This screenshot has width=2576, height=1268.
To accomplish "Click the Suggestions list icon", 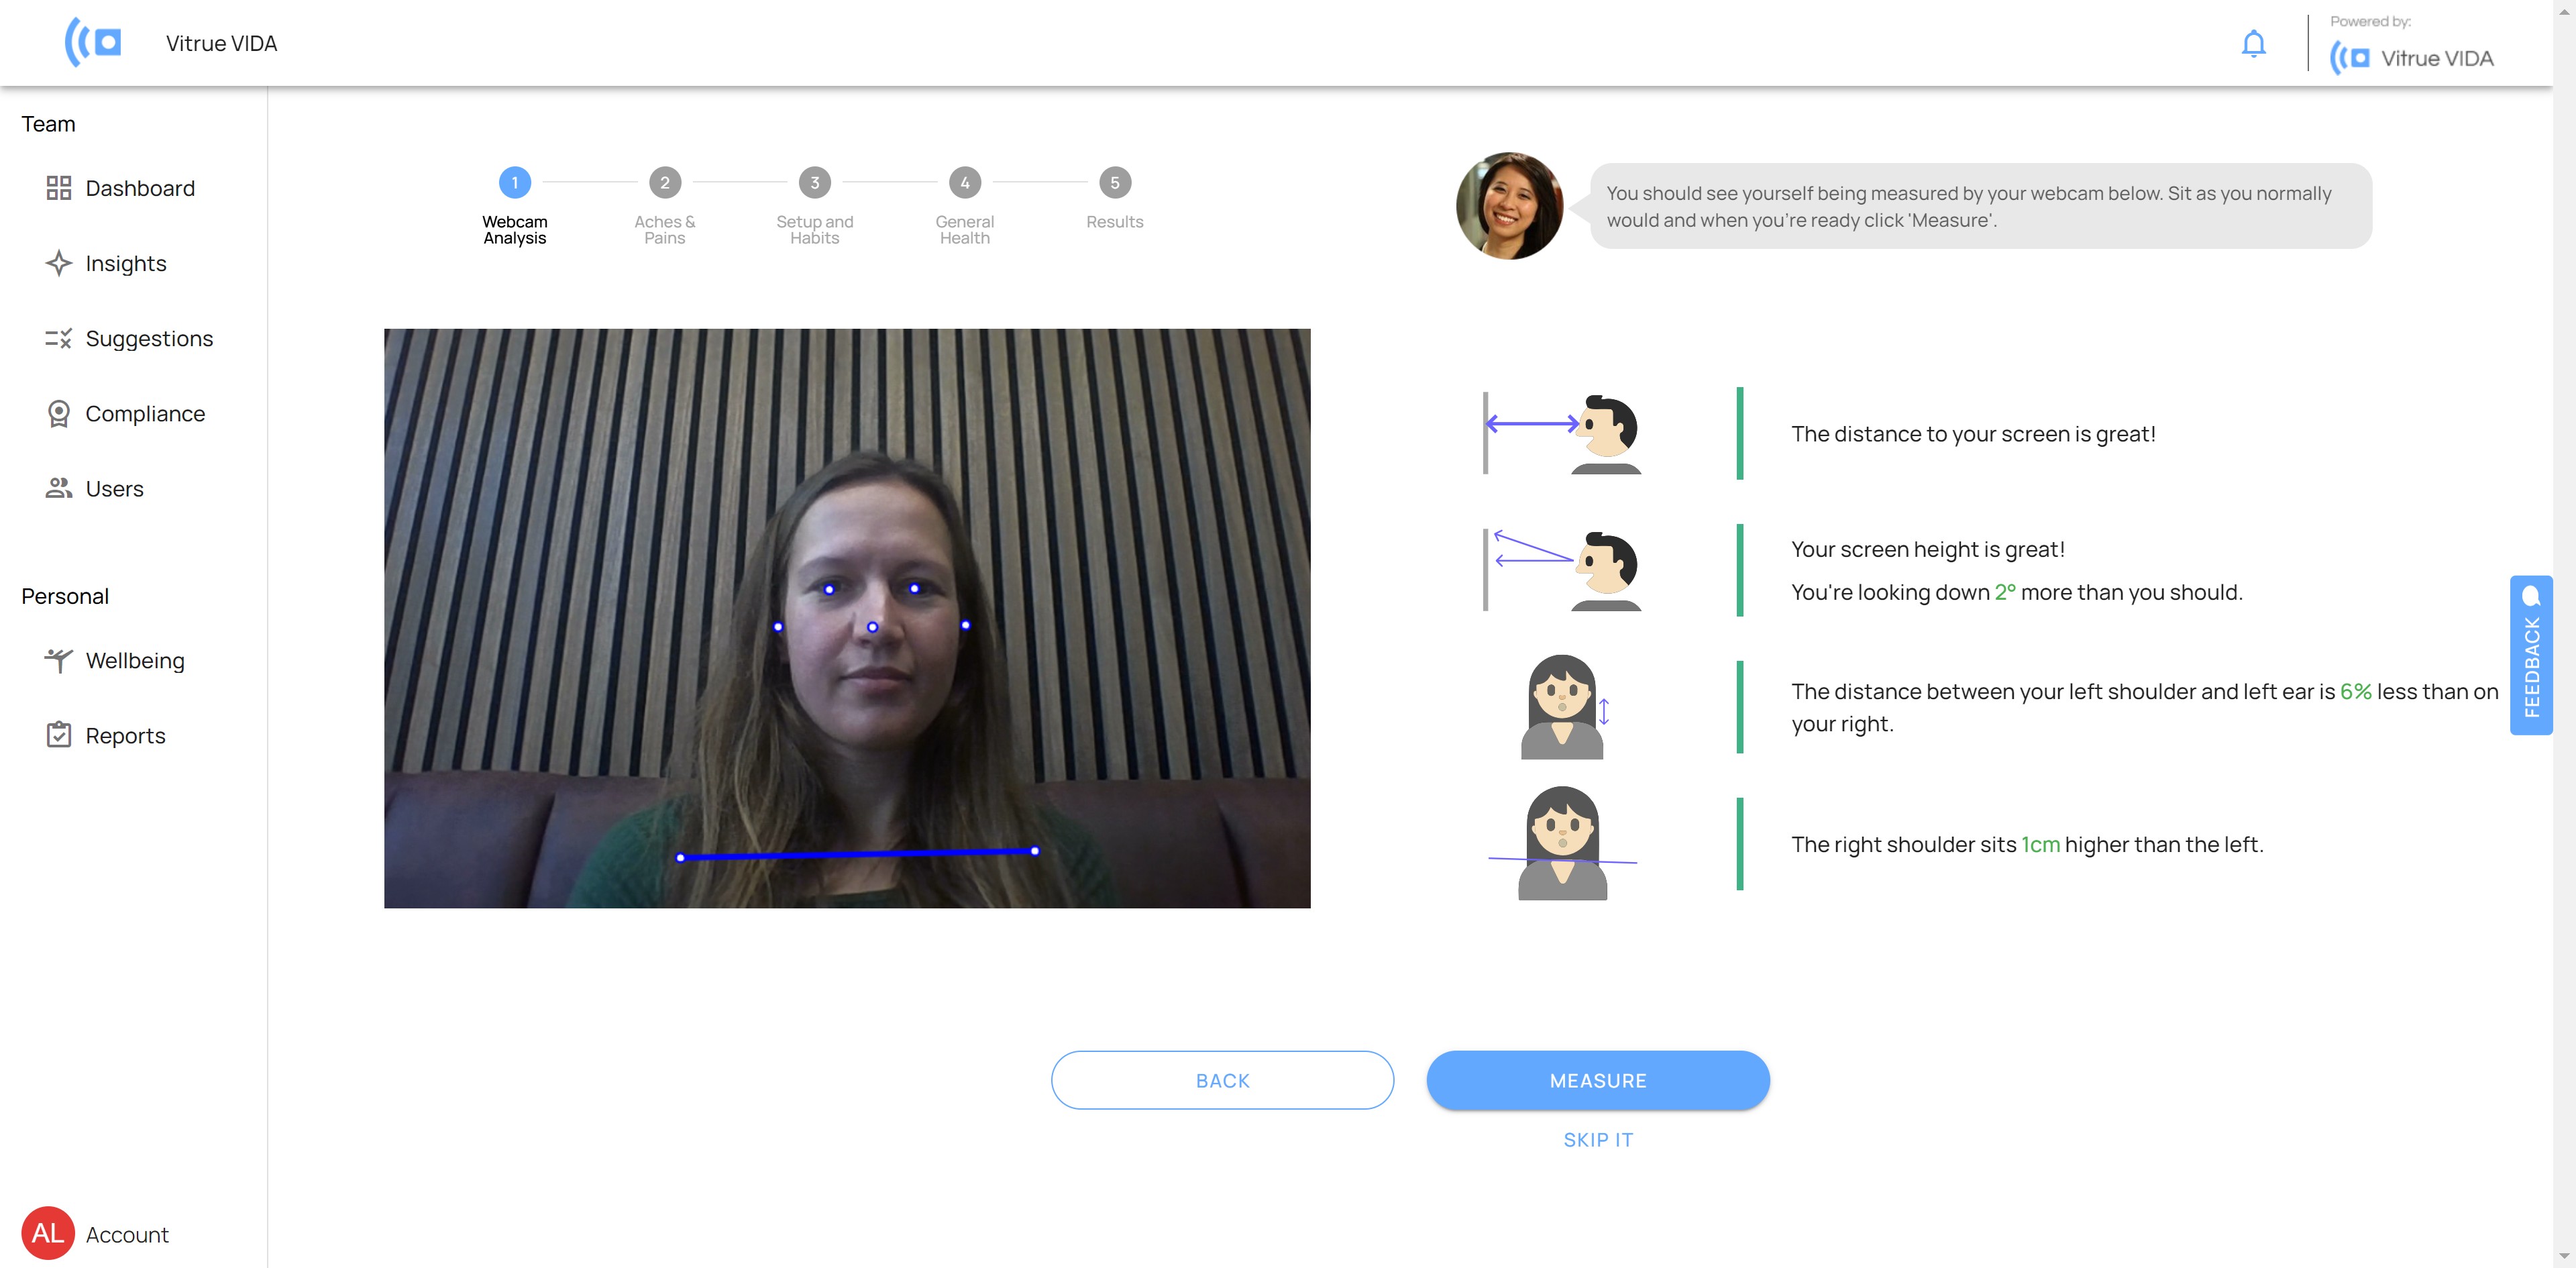I will coord(59,338).
